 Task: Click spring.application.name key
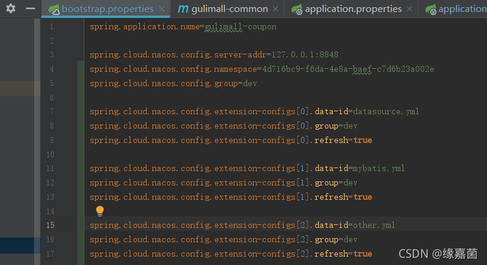[145, 27]
